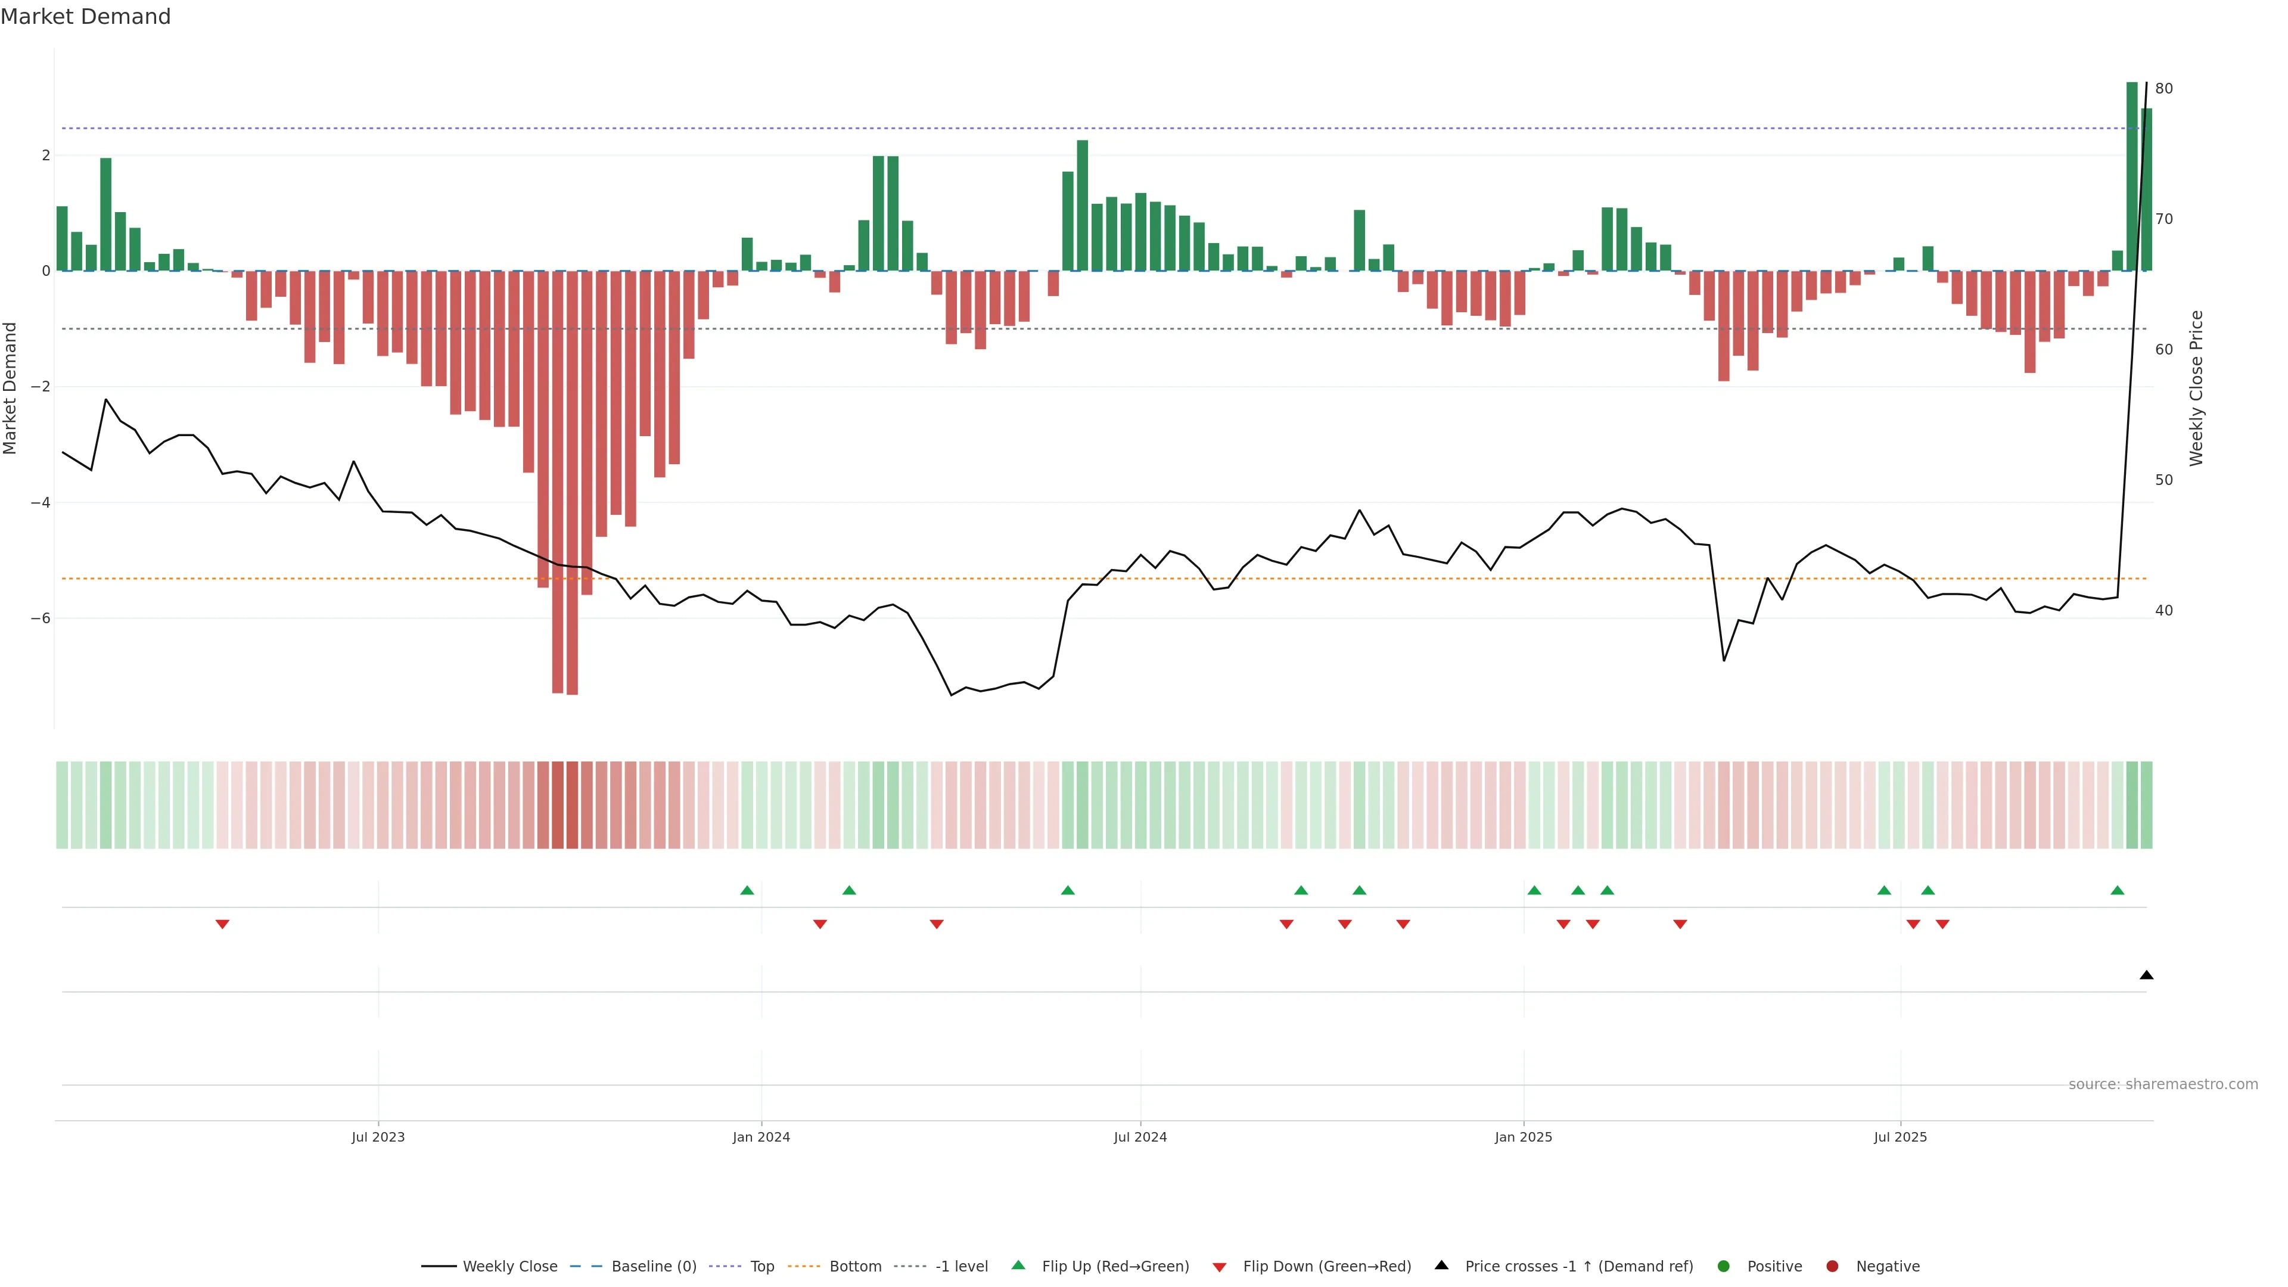
Task: Click the -1 level legend entry
Action: pyautogui.click(x=961, y=1267)
